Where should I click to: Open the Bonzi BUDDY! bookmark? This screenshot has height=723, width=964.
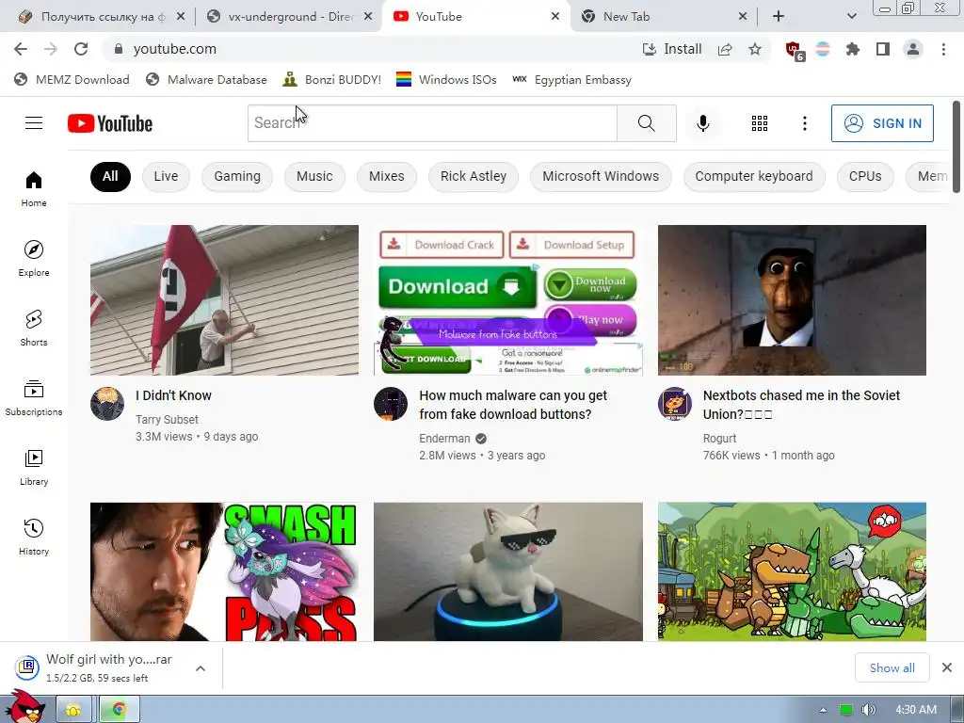(332, 79)
